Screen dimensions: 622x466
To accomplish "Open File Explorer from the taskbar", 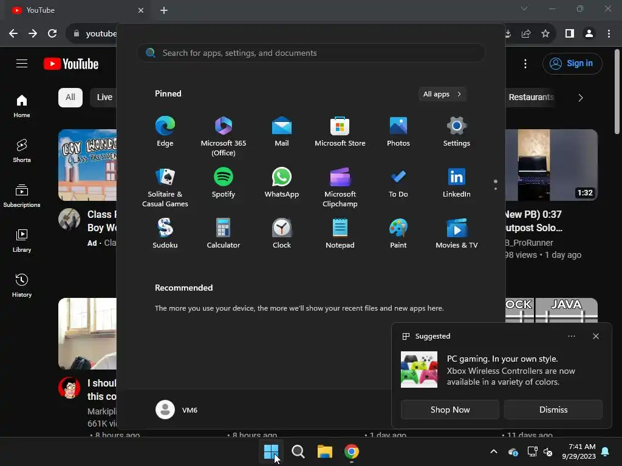I will [x=324, y=451].
